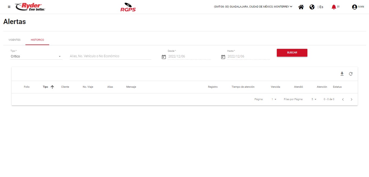Go to previous page arrow
369x177 pixels.
343,99
